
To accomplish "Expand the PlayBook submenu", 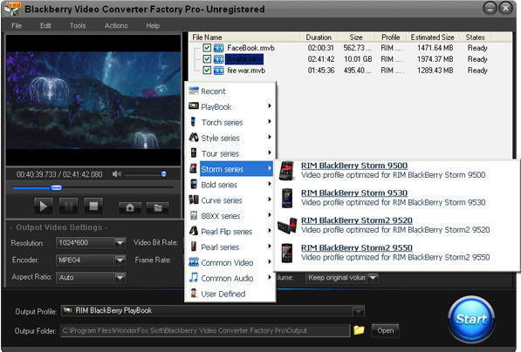I will click(x=230, y=107).
